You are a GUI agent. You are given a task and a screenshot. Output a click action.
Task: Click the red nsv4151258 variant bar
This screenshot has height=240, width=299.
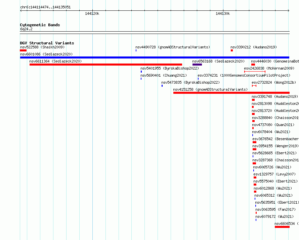pos(231,93)
